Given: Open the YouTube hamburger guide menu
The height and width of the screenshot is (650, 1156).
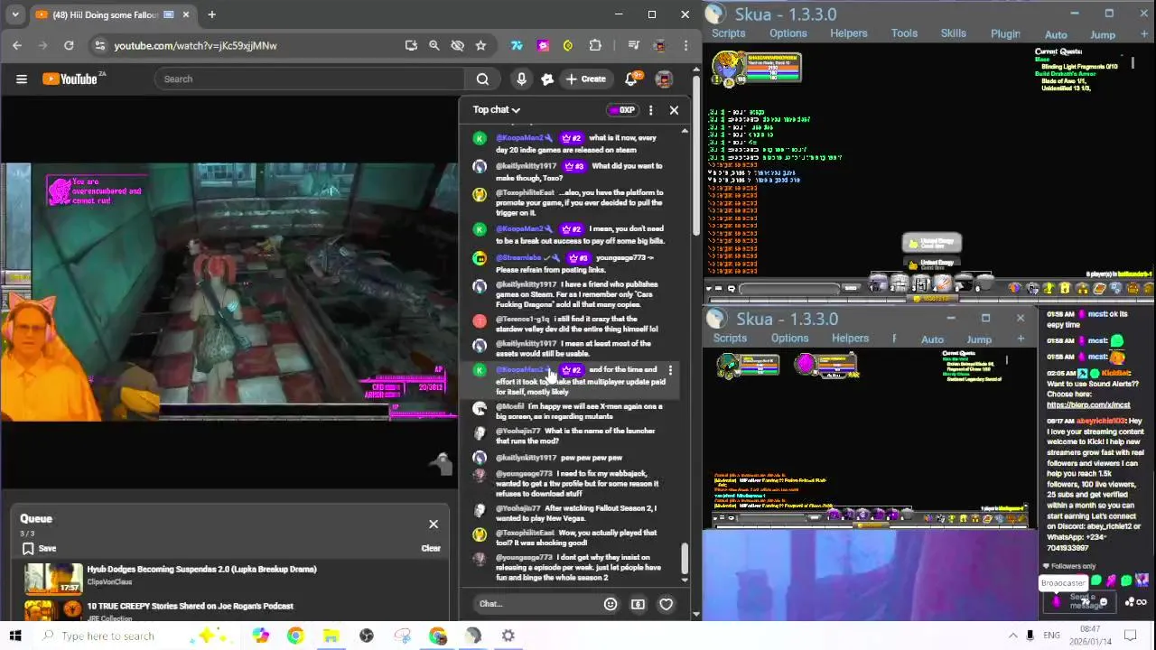Looking at the screenshot, I should point(22,79).
